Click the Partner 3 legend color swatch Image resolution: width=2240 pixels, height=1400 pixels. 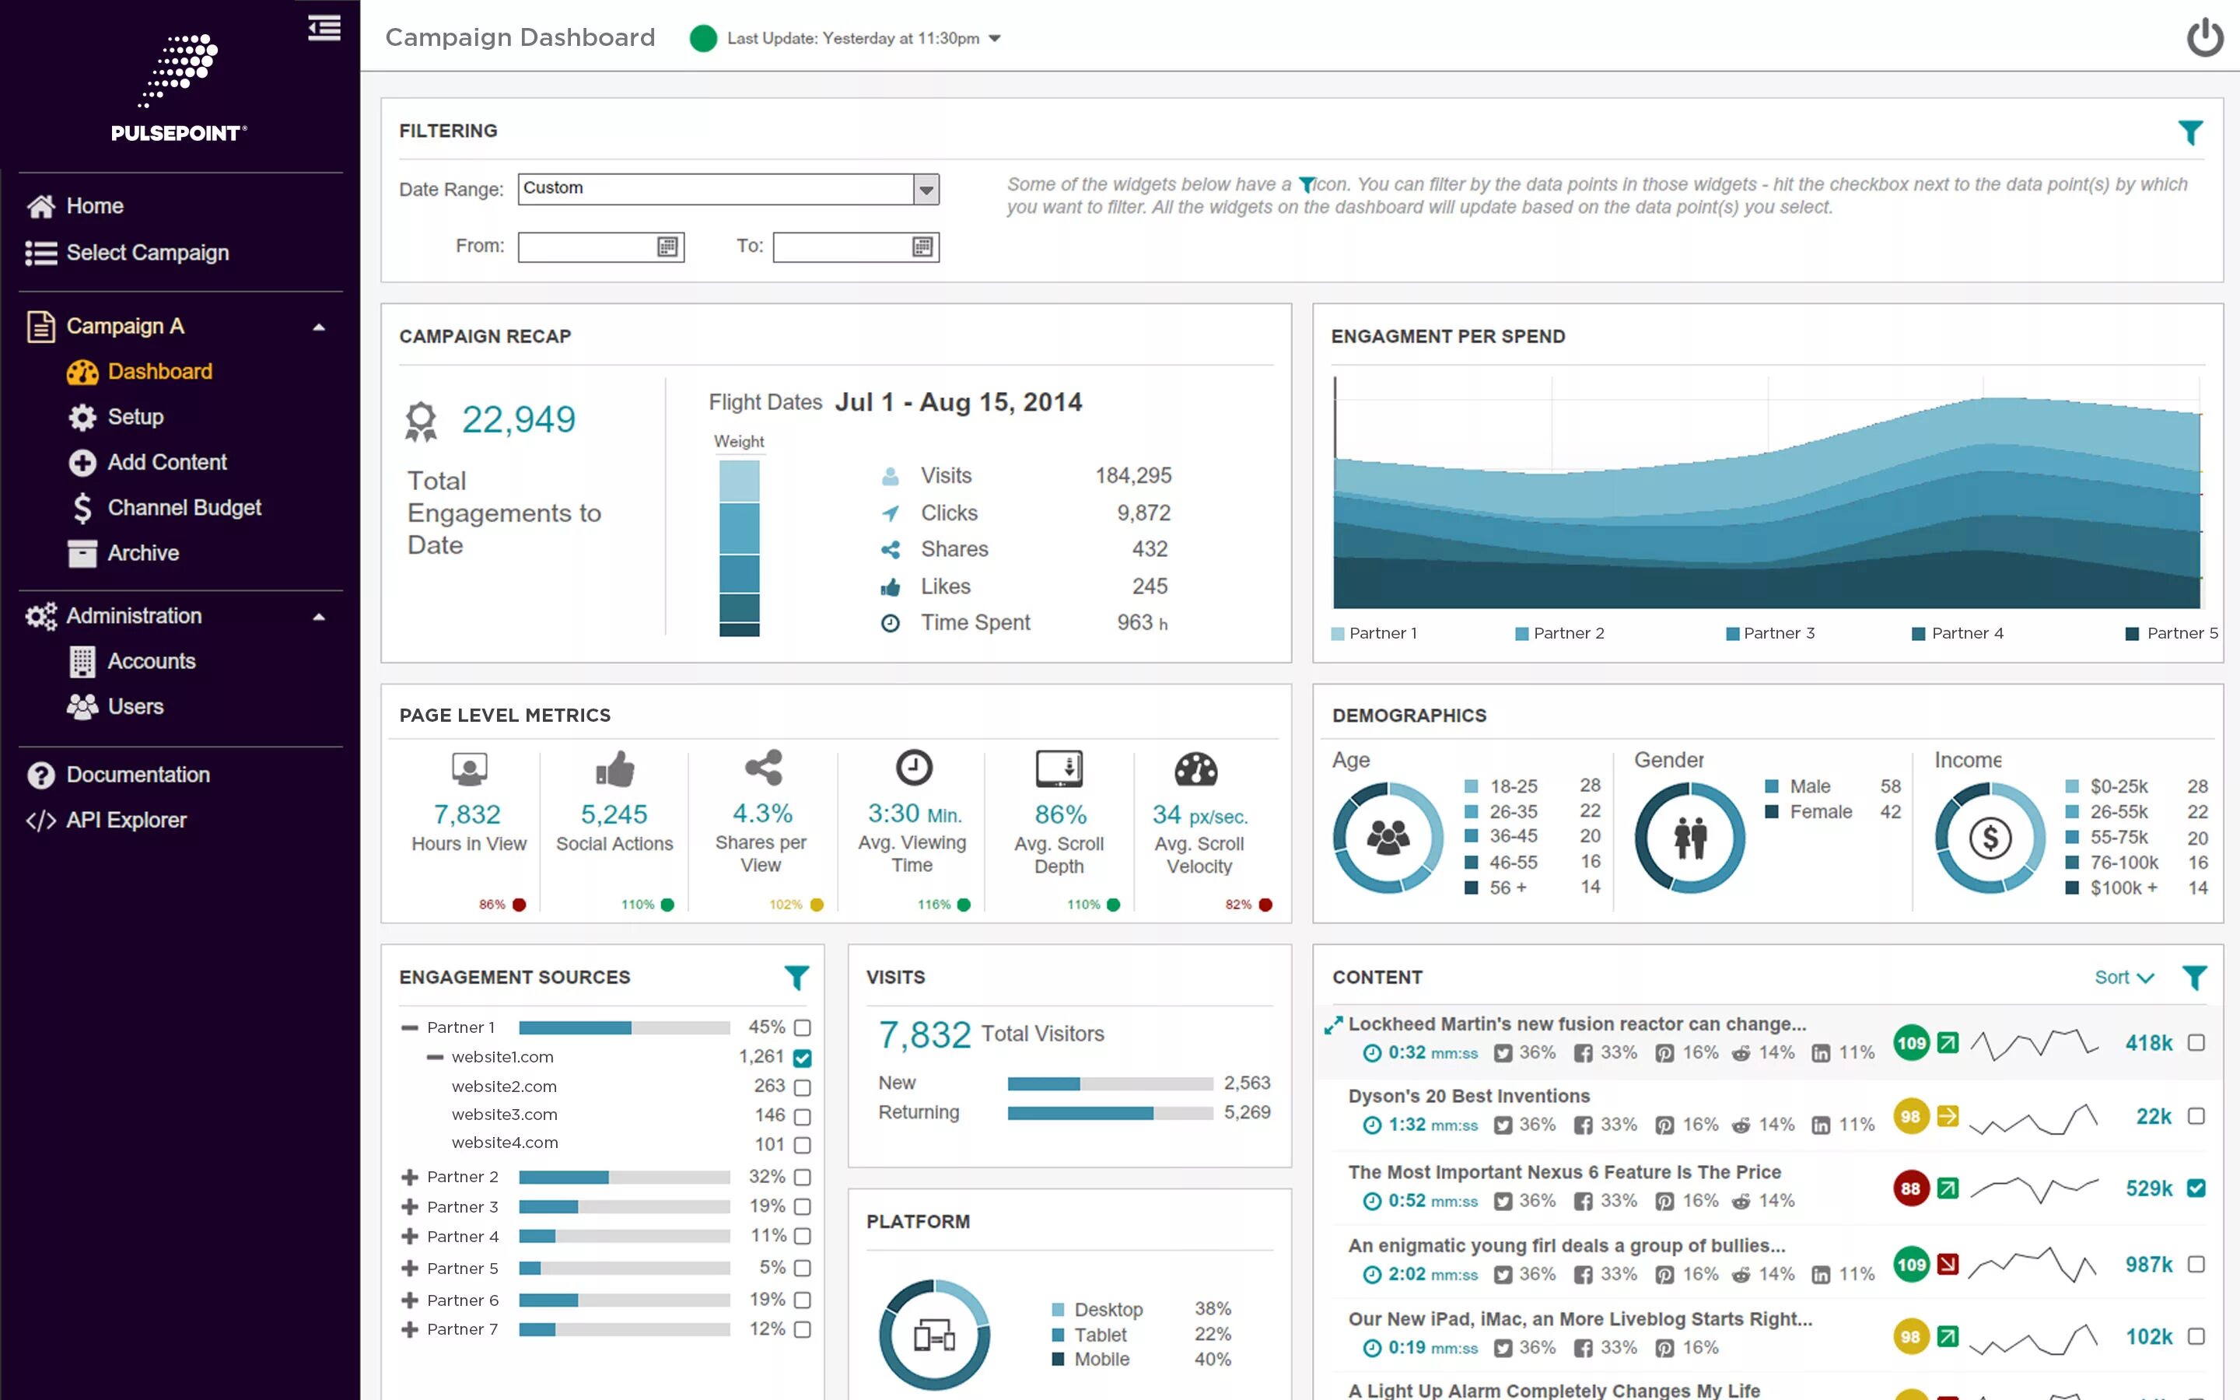tap(1732, 633)
